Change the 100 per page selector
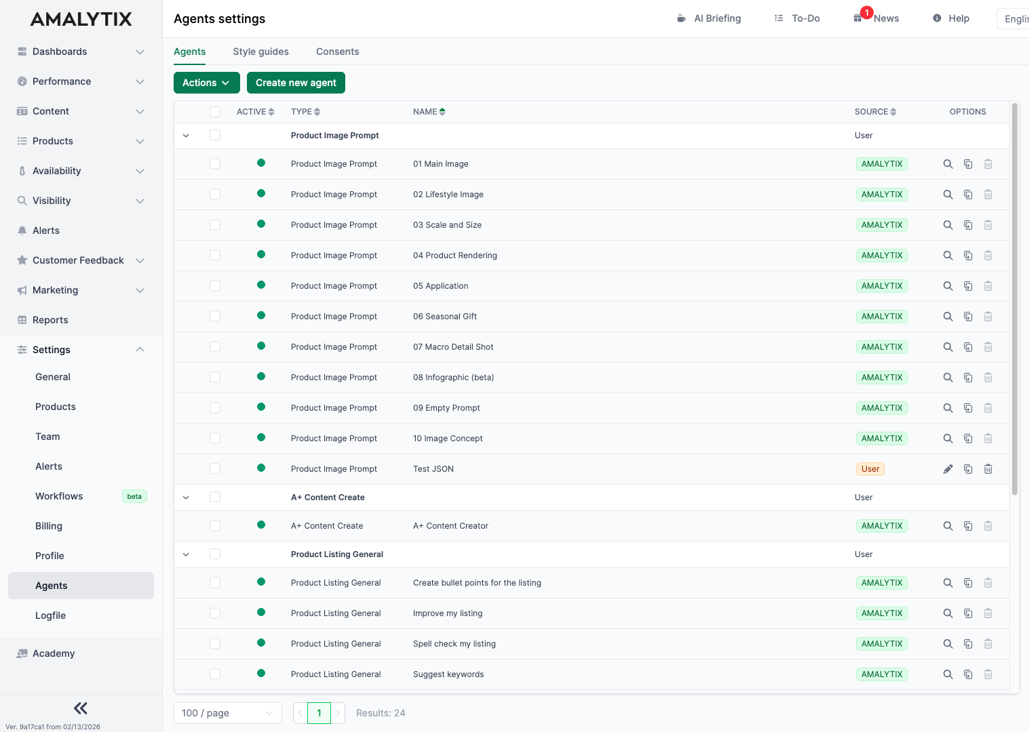This screenshot has width=1029, height=732. [227, 712]
